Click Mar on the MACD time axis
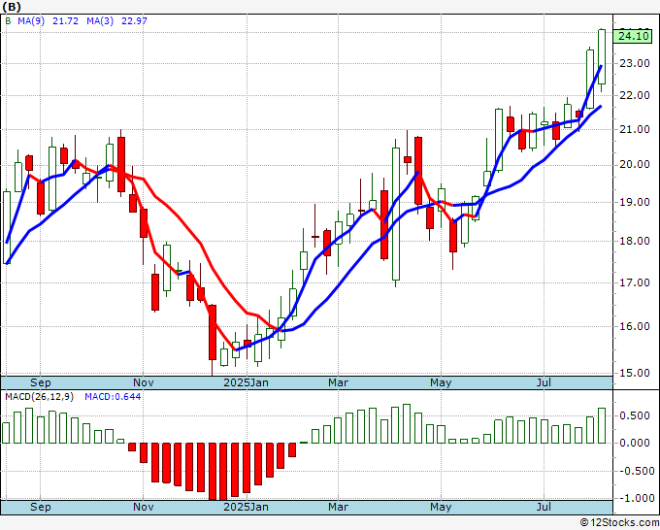The height and width of the screenshot is (530, 660). (x=338, y=507)
